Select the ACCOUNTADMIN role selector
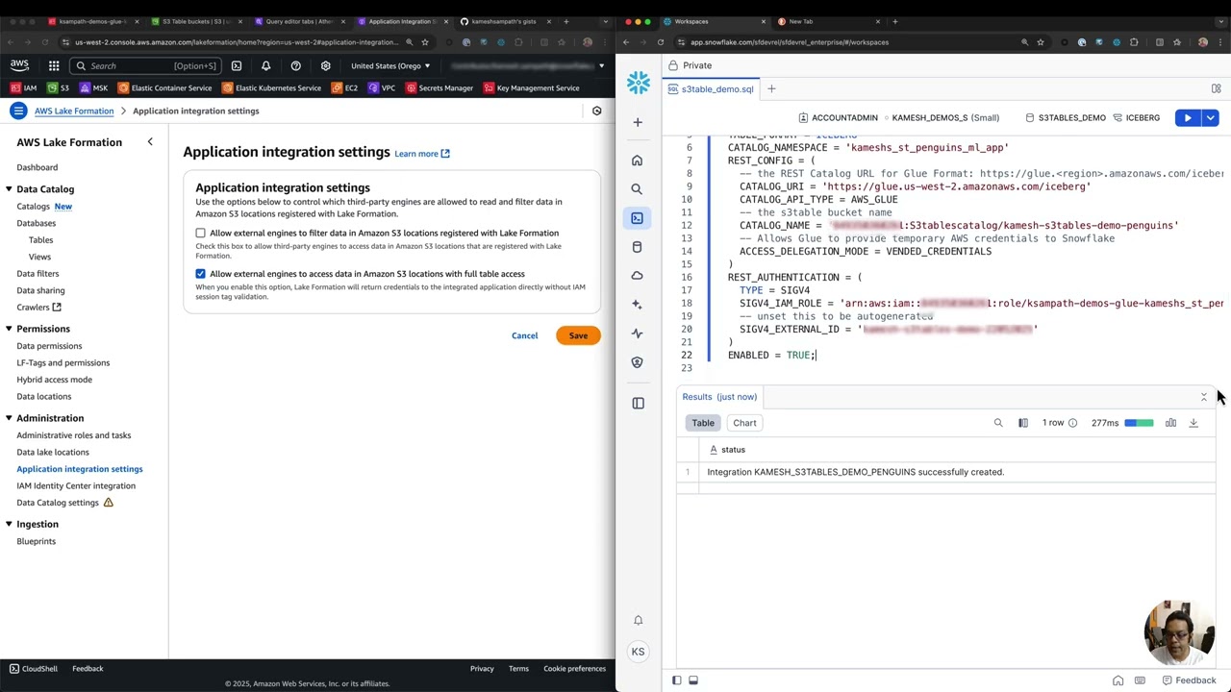 click(x=838, y=117)
